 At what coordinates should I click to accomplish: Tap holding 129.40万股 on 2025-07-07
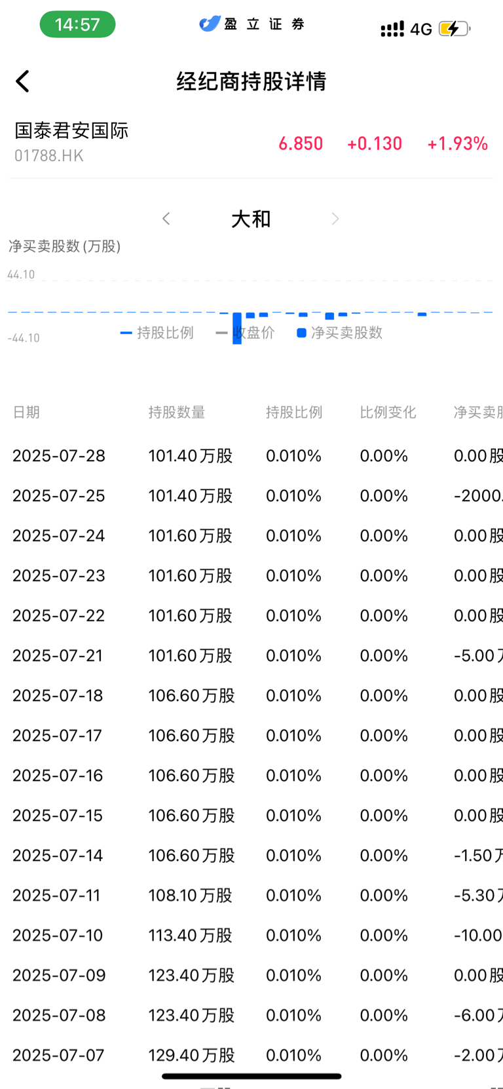point(192,1056)
